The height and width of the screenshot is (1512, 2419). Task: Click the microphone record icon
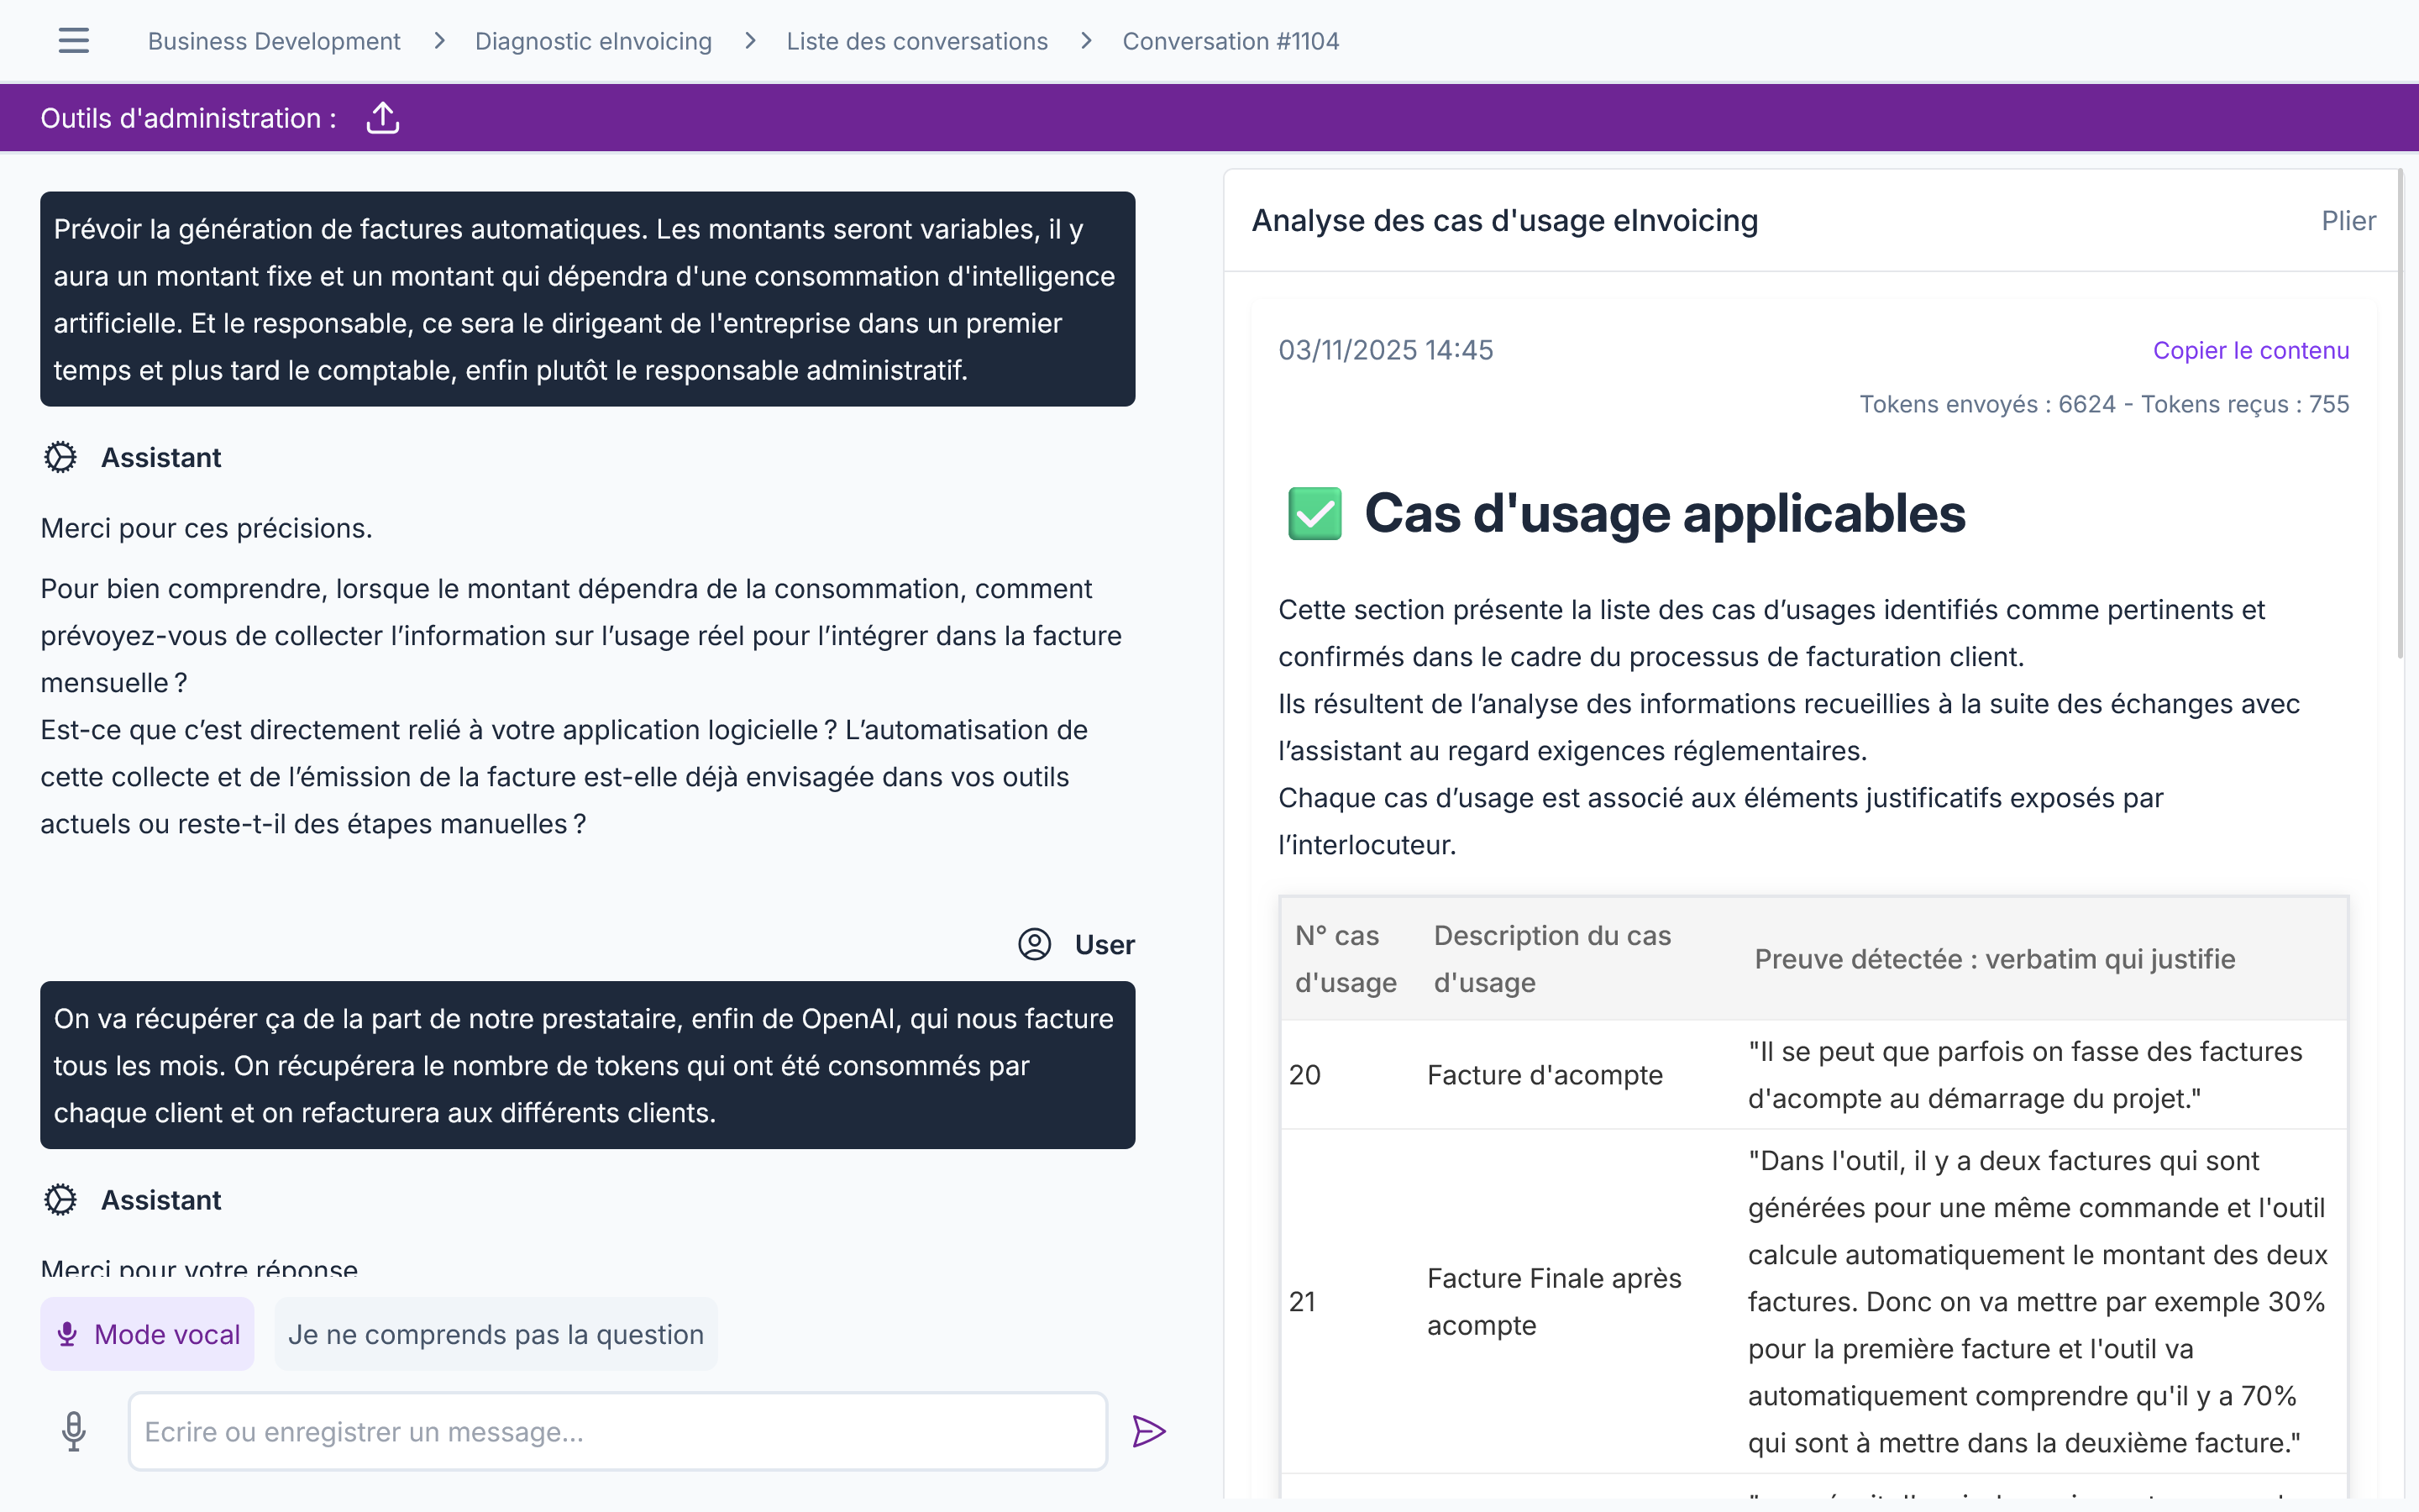tap(73, 1431)
